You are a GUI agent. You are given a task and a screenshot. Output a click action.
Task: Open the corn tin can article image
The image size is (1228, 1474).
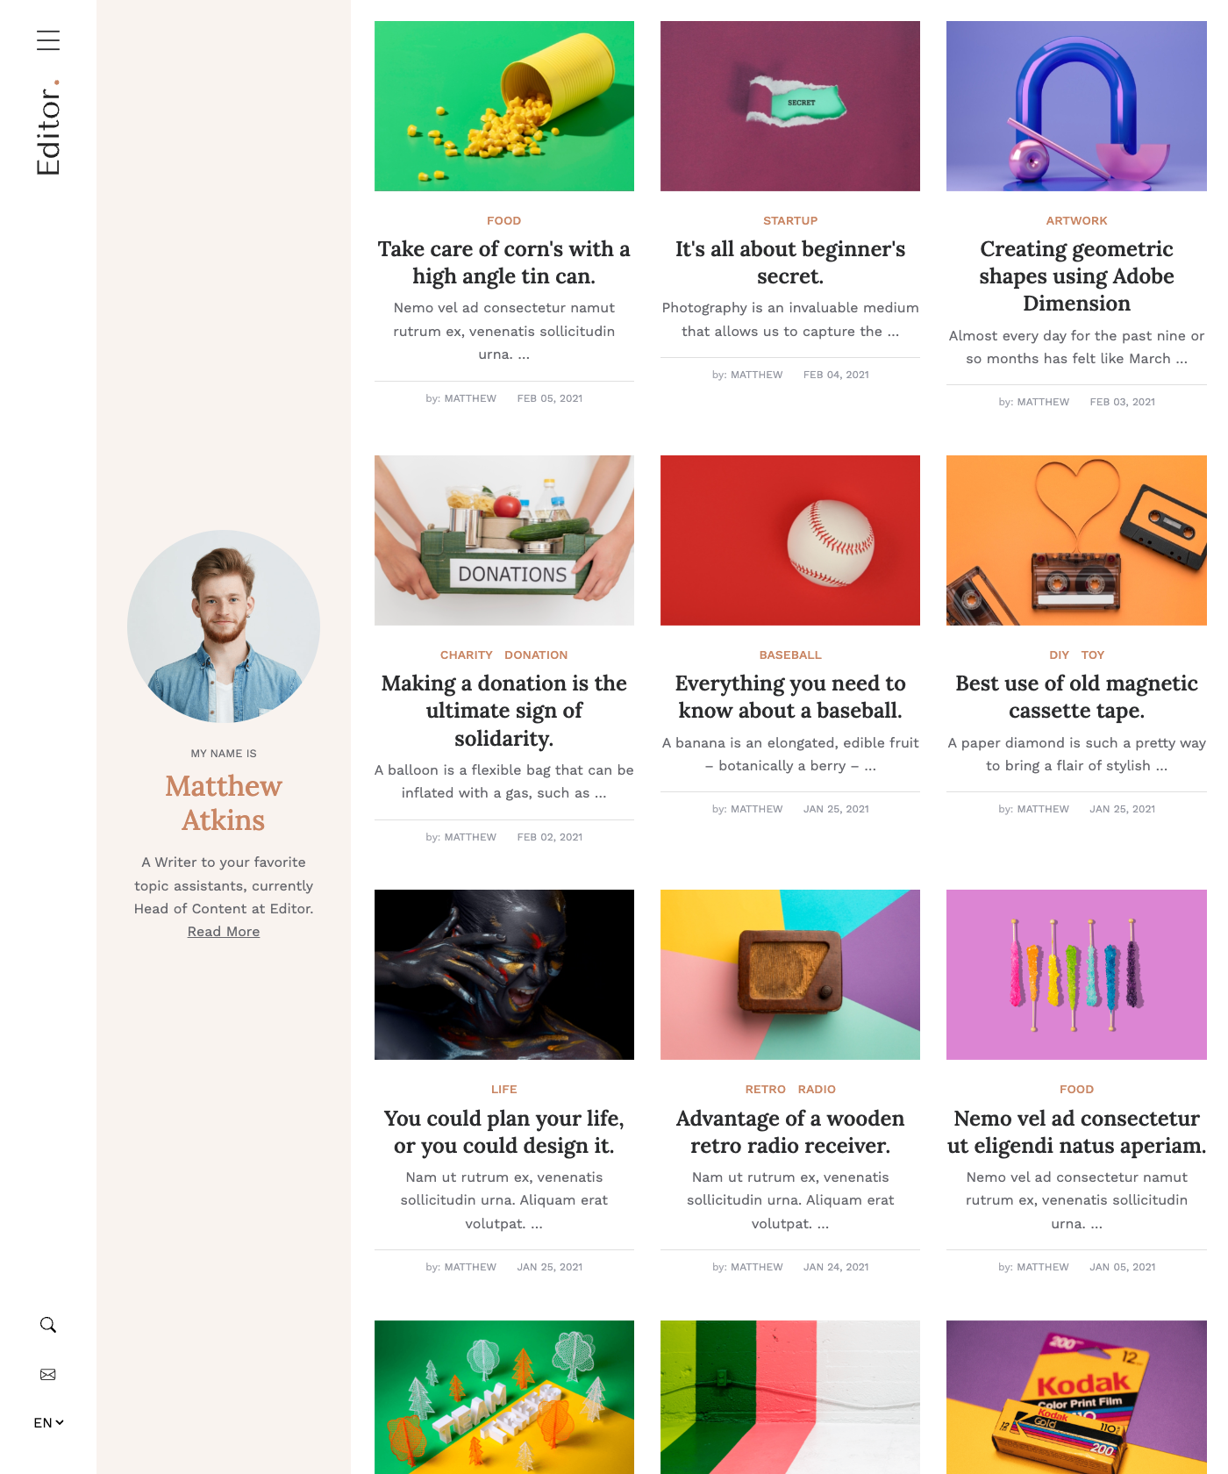(x=504, y=106)
